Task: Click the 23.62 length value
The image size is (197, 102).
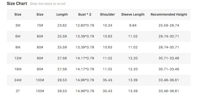Action: click(x=62, y=25)
